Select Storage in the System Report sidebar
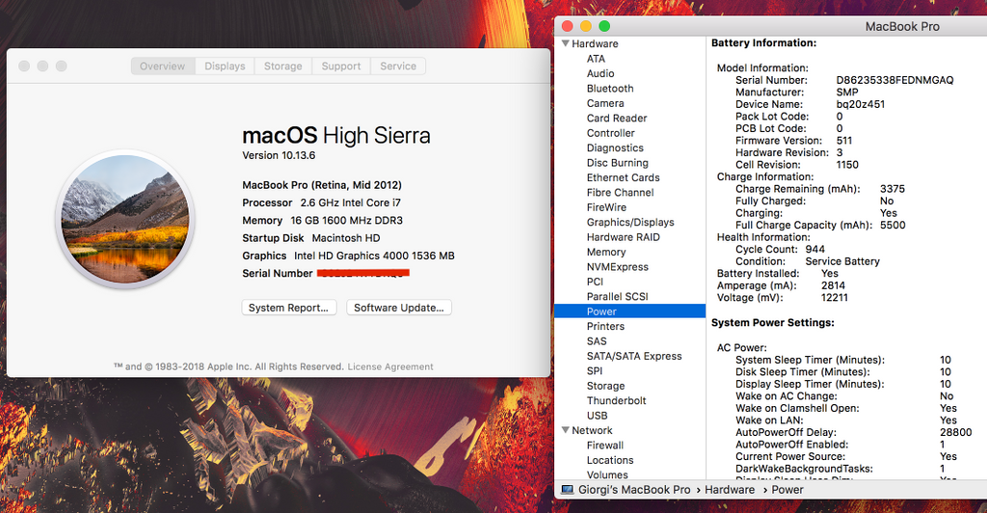Screen dimensions: 987x513 pyautogui.click(x=605, y=386)
